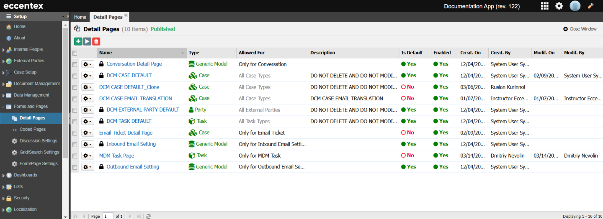The width and height of the screenshot is (603, 219).
Task: Check the DCM CASE EMAIL TRANSLATION row checkbox
Action: pyautogui.click(x=75, y=99)
